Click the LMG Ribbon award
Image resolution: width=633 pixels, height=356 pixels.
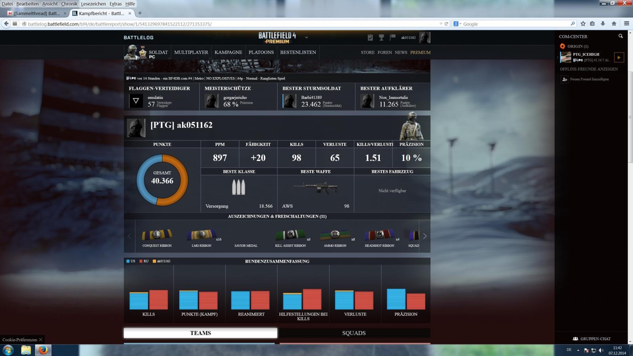[x=201, y=235]
